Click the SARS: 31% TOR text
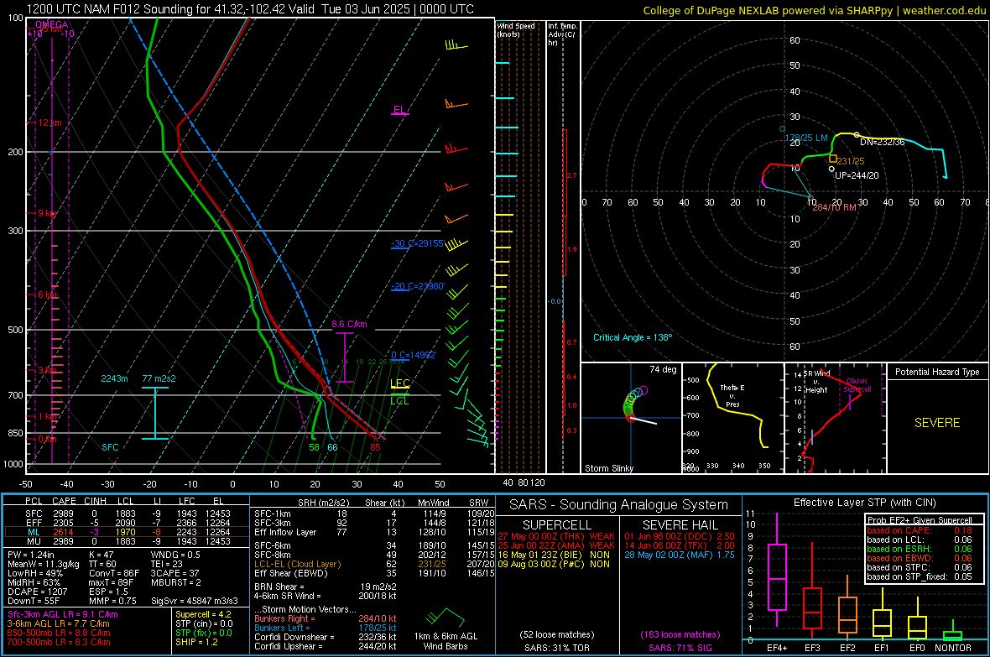The image size is (990, 657). point(556,648)
